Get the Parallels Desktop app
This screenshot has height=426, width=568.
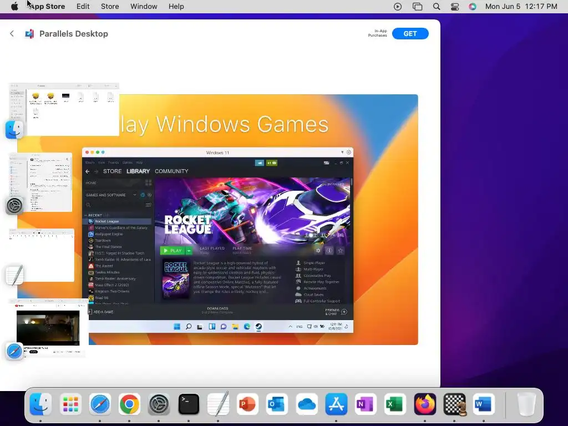[x=410, y=34]
